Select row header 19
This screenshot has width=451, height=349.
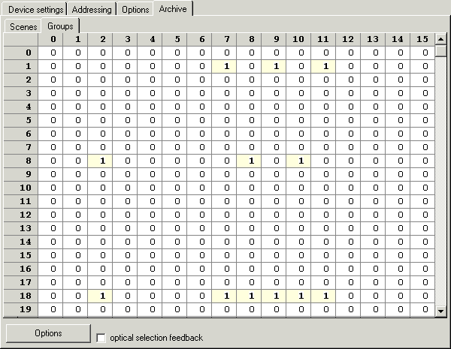click(x=21, y=309)
